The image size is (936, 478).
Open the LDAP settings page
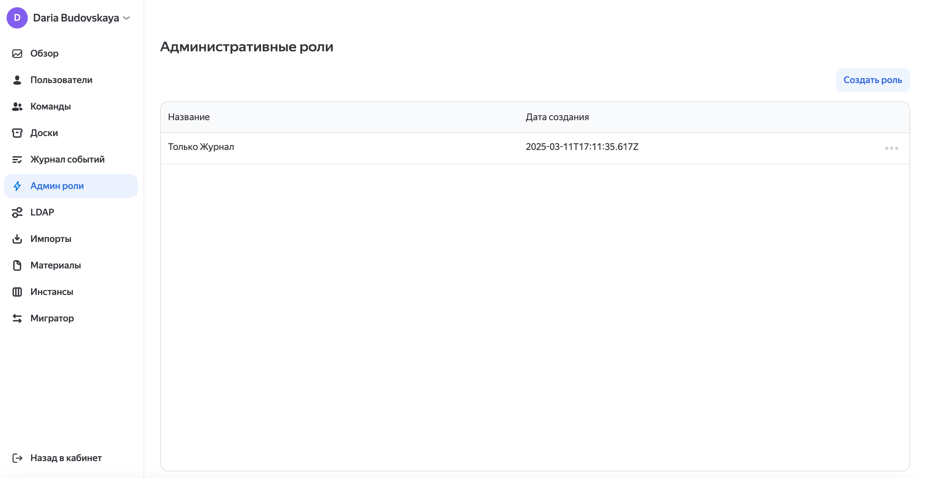point(71,213)
